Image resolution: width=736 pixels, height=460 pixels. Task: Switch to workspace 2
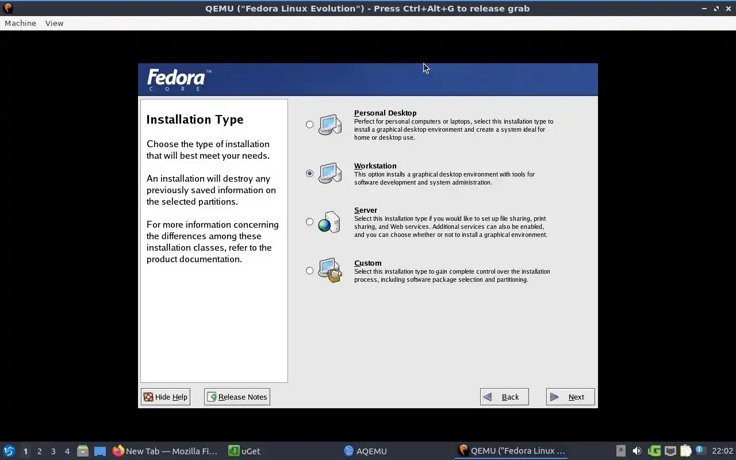[39, 451]
